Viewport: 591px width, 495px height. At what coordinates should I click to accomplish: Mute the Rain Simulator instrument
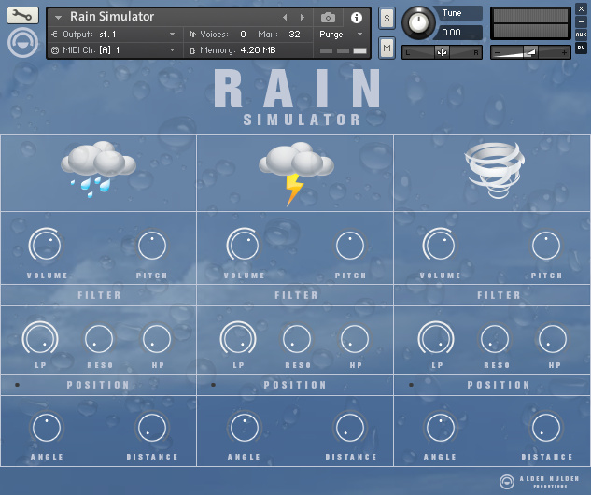tap(387, 48)
